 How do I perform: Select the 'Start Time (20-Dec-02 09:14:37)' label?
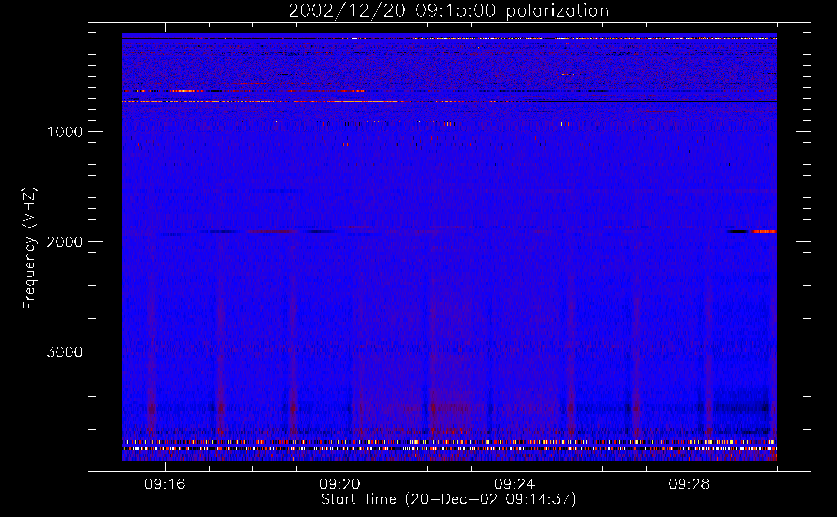449,499
